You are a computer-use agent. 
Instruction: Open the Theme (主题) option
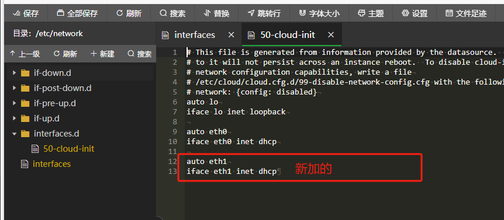click(371, 13)
